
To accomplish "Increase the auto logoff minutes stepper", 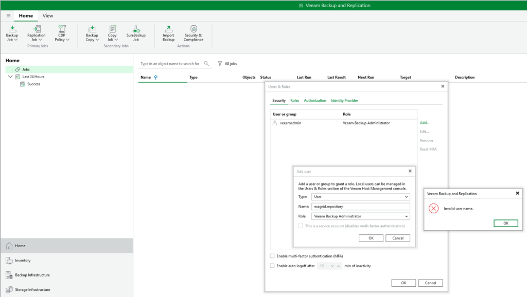I will [332, 266].
